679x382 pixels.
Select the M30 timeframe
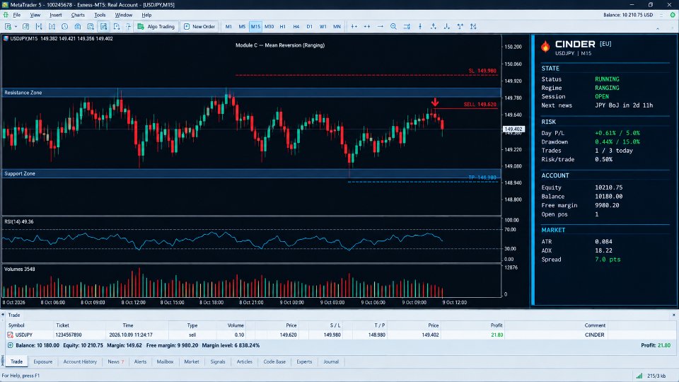[269, 26]
